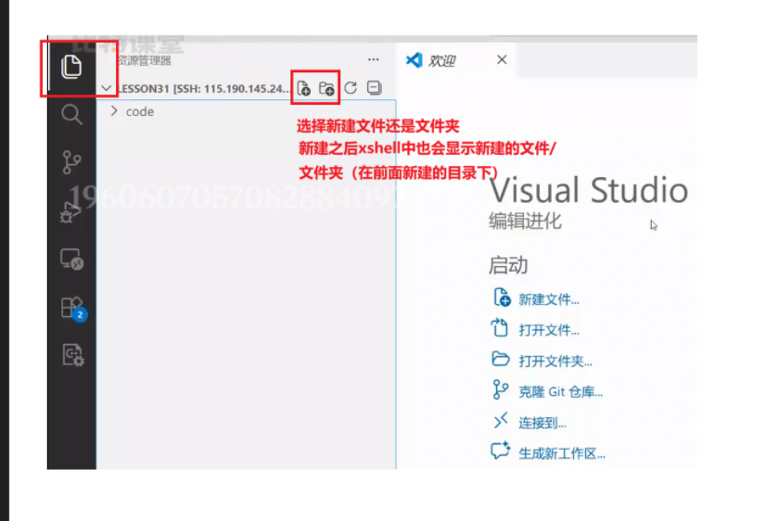Click the 编辑进化 subtitle text
The height and width of the screenshot is (521, 767).
coord(525,222)
